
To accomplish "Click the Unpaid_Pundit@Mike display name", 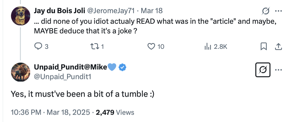I will point(71,67).
